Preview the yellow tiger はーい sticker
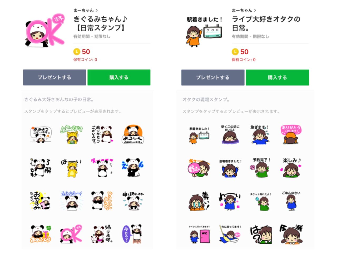Screen dimensions: 337x253 (71, 168)
